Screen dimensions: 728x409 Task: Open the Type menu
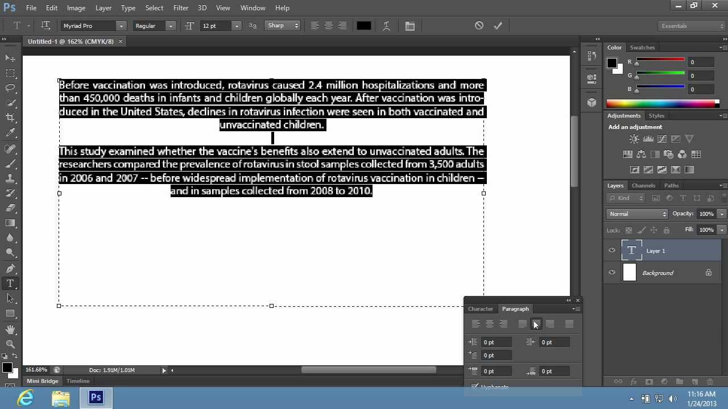point(128,8)
